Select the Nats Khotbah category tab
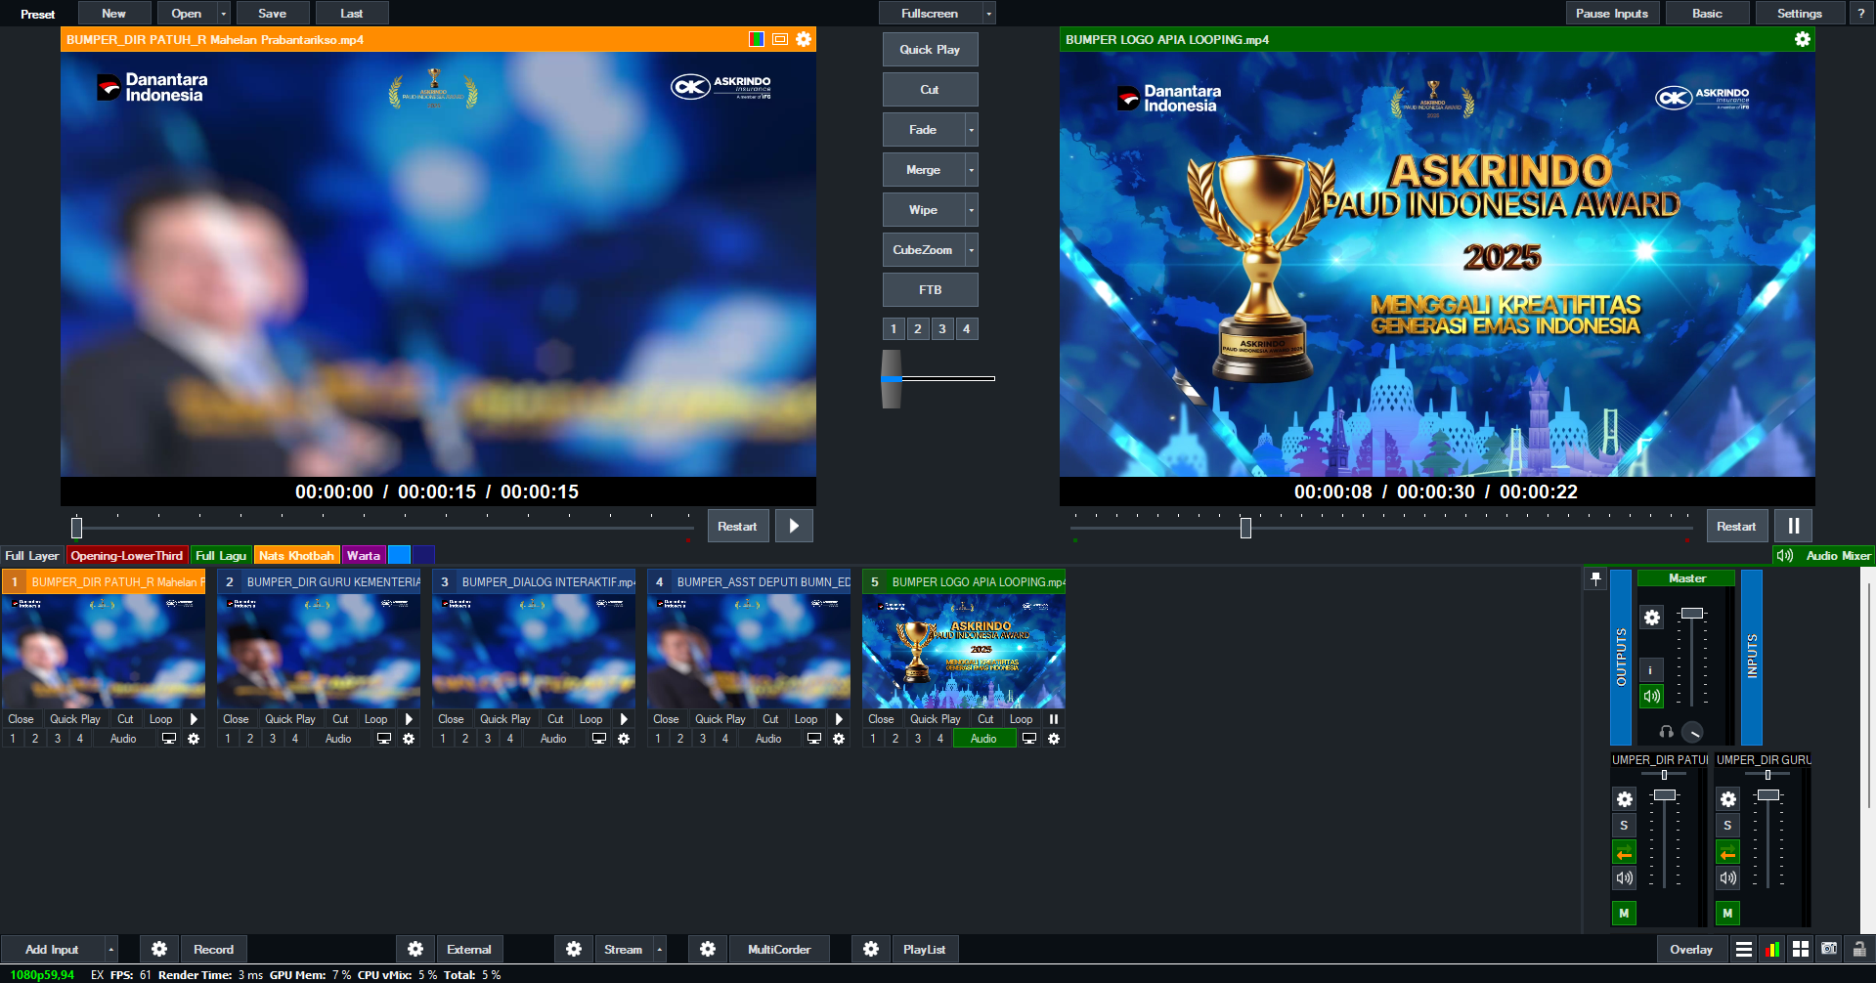The image size is (1876, 983). click(296, 555)
